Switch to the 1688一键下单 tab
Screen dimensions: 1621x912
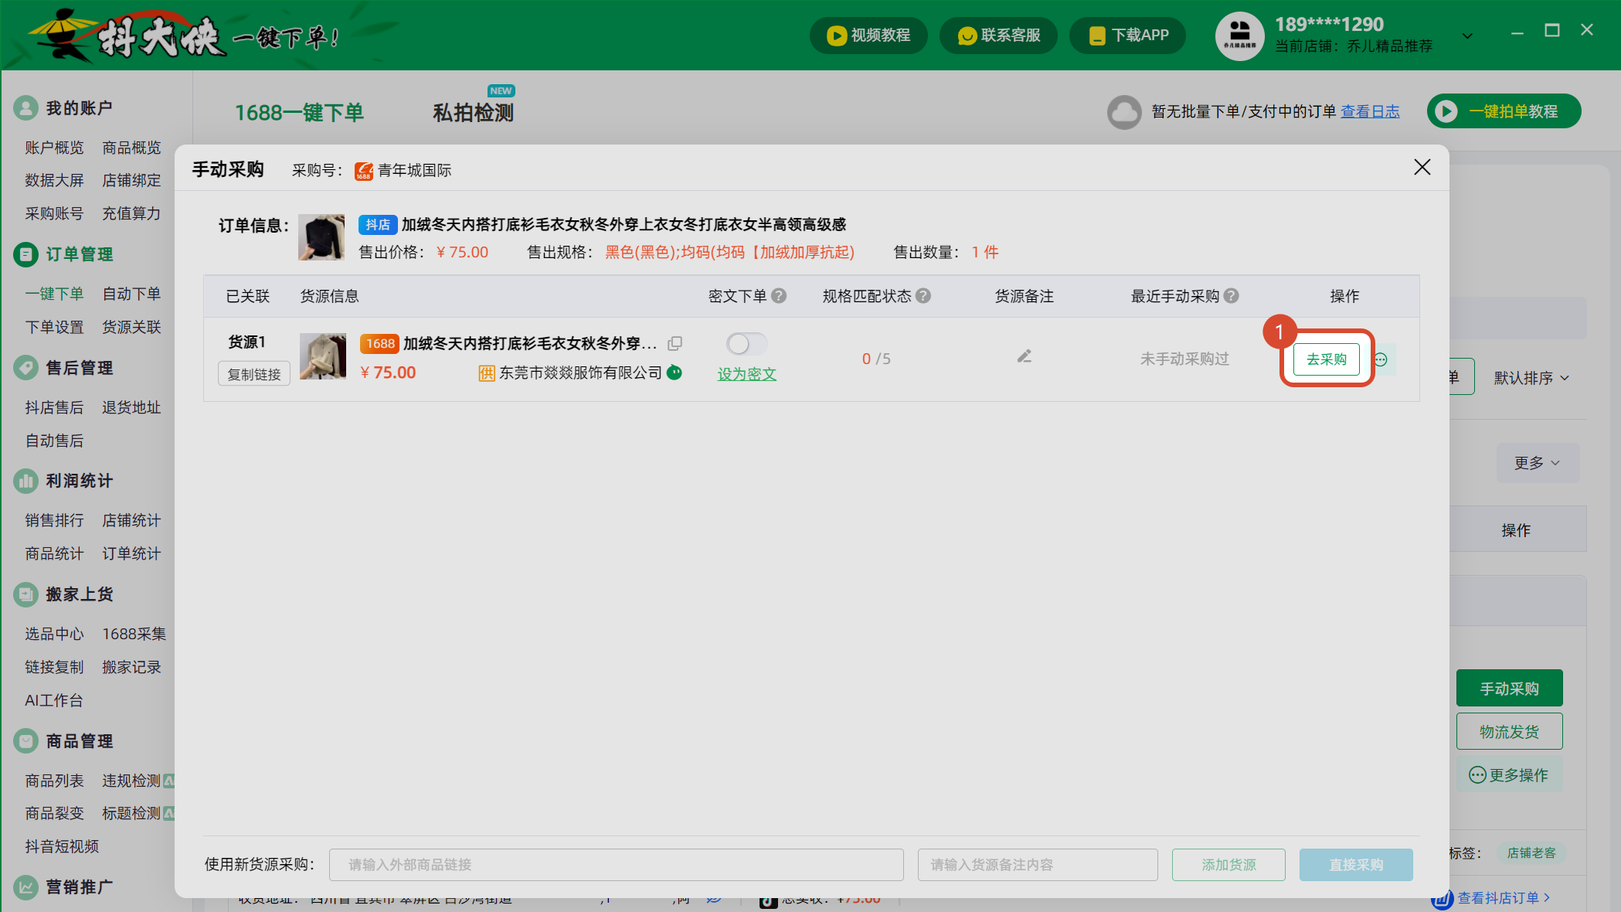(x=299, y=113)
